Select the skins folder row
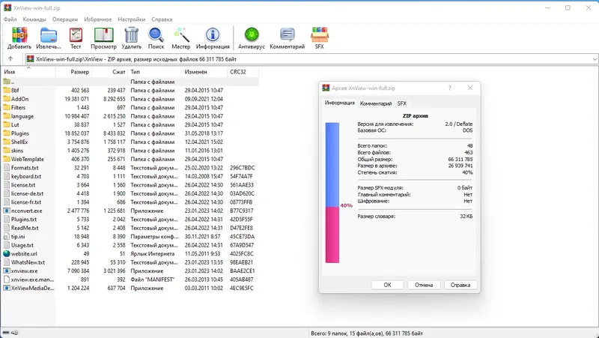599x338 pixels. (130, 151)
